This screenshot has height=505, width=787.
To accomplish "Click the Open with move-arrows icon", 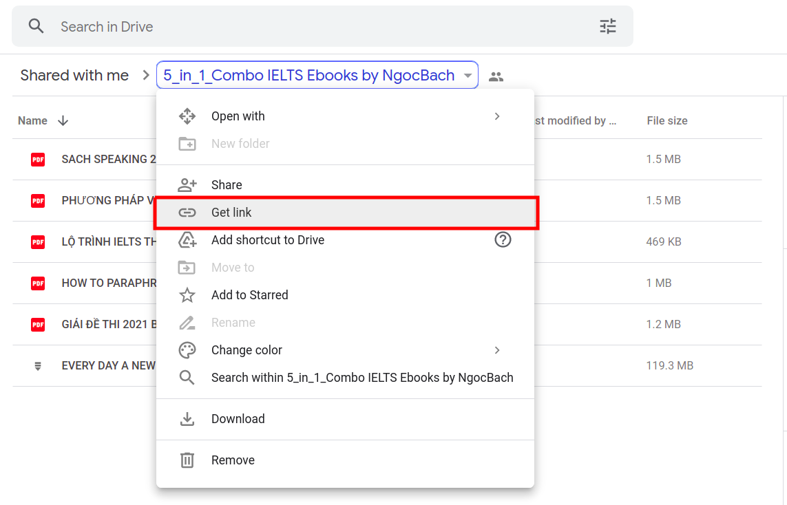I will 187,116.
